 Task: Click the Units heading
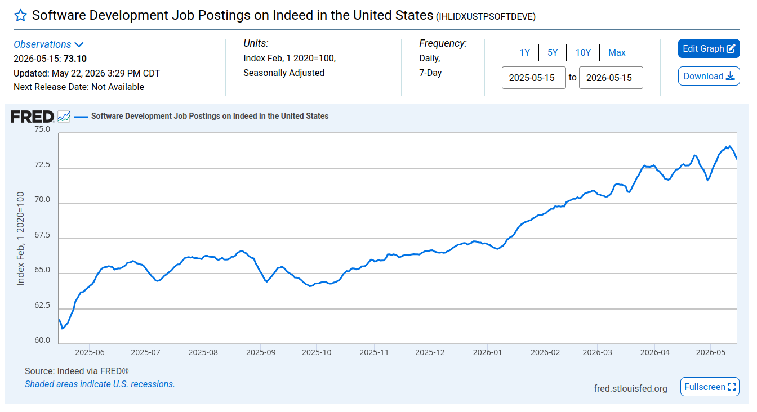click(x=256, y=43)
